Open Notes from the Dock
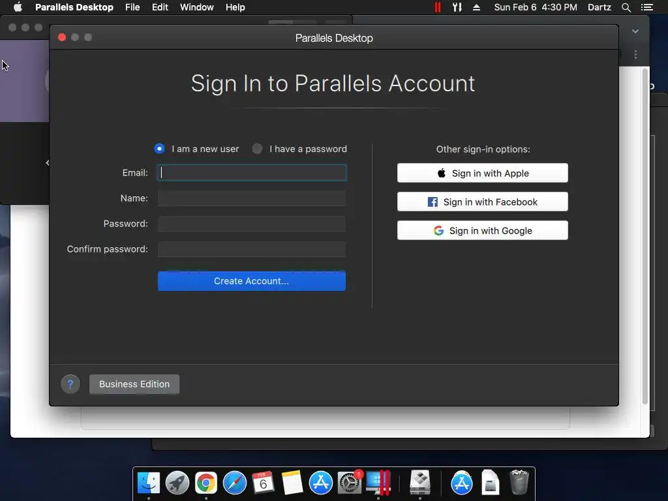668x501 pixels. [x=292, y=483]
